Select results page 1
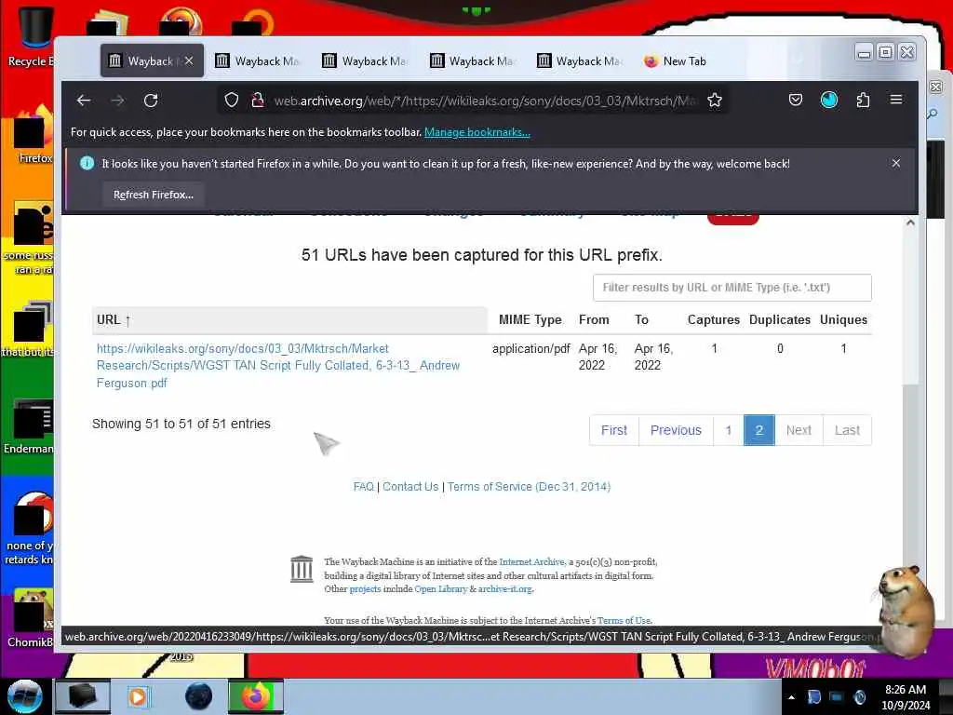This screenshot has width=953, height=715. tap(728, 430)
